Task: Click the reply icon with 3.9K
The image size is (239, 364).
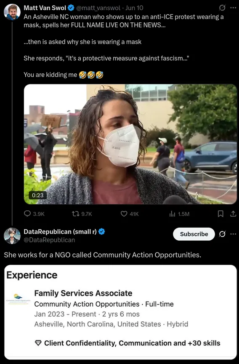Action: point(27,214)
